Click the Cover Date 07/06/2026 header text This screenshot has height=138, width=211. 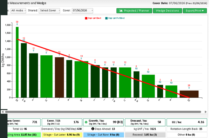[169, 3]
